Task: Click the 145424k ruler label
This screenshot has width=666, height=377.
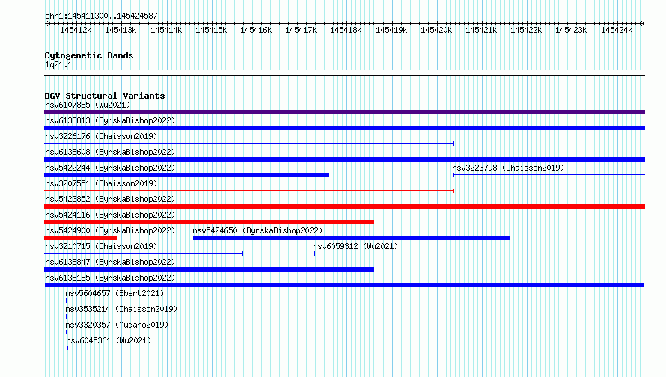Action: point(617,30)
